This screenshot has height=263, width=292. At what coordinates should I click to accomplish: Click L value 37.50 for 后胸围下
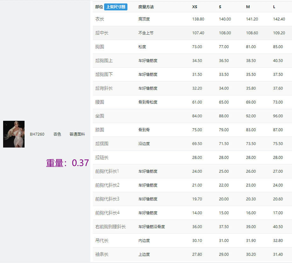[278, 74]
